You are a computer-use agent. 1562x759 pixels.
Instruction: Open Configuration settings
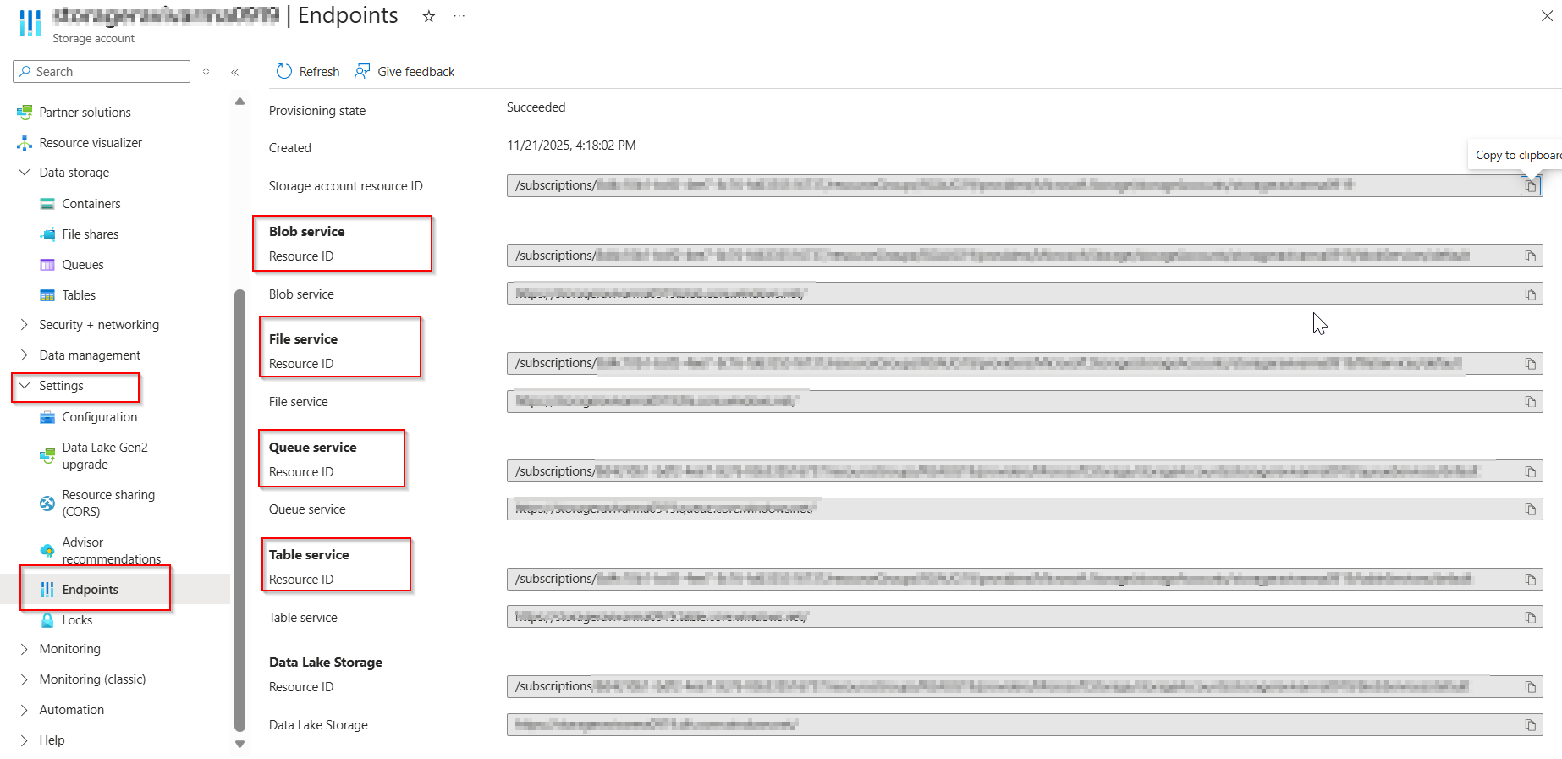point(100,417)
